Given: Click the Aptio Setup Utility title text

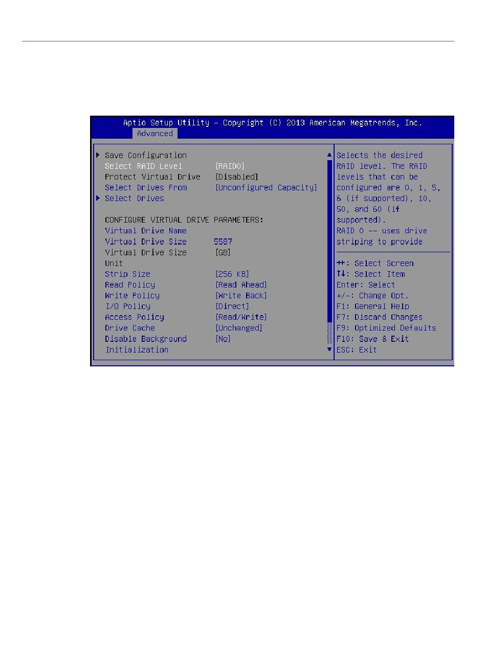Looking at the screenshot, I should (x=273, y=123).
